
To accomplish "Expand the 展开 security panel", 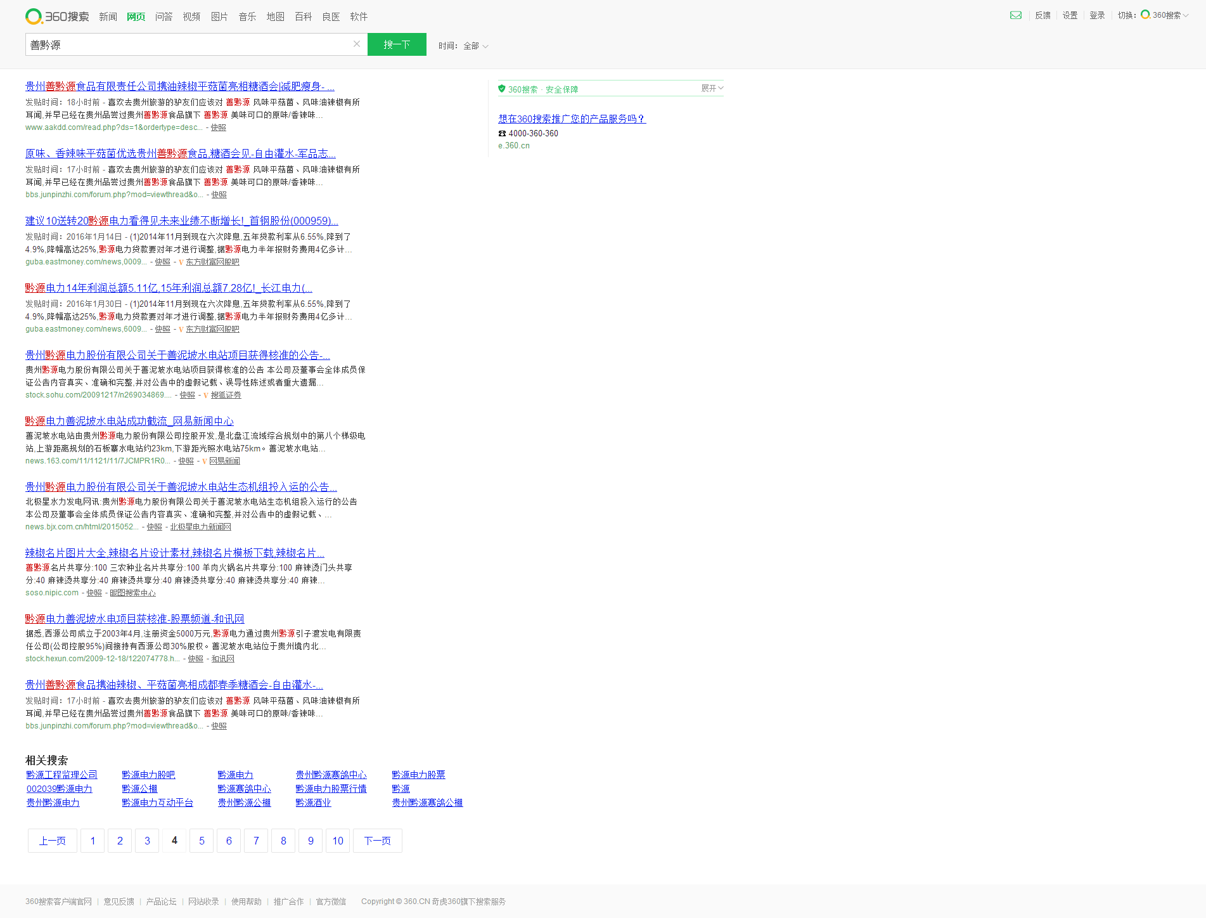I will click(712, 88).
